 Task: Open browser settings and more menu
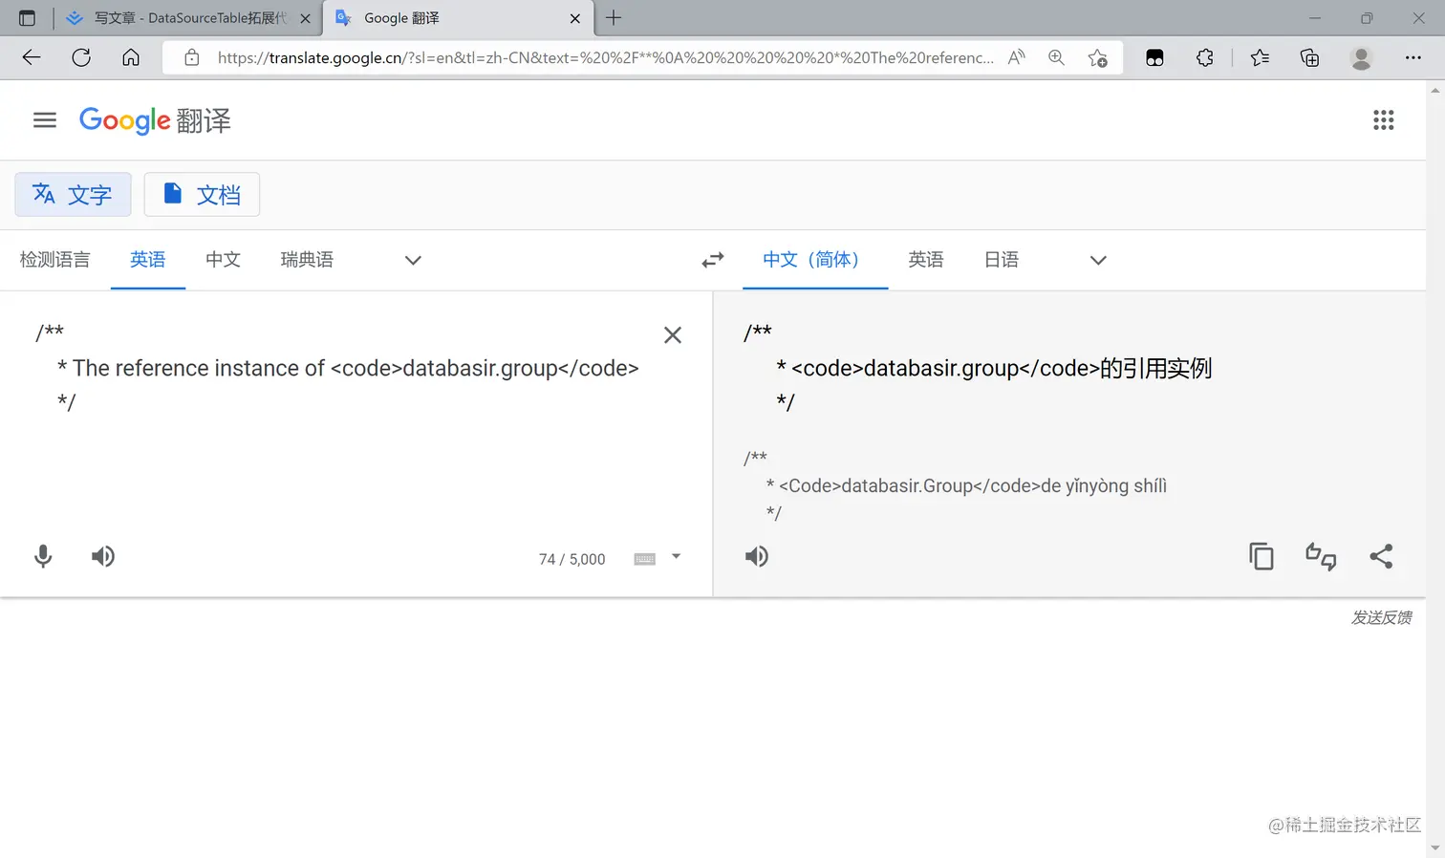[x=1413, y=57]
